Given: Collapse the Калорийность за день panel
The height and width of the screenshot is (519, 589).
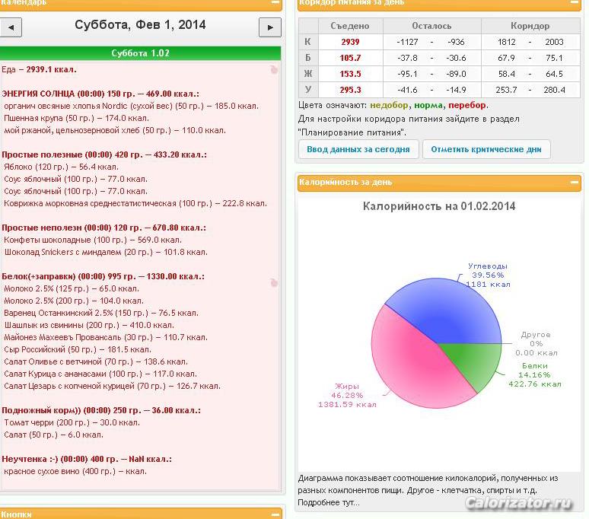Looking at the screenshot, I should [575, 182].
